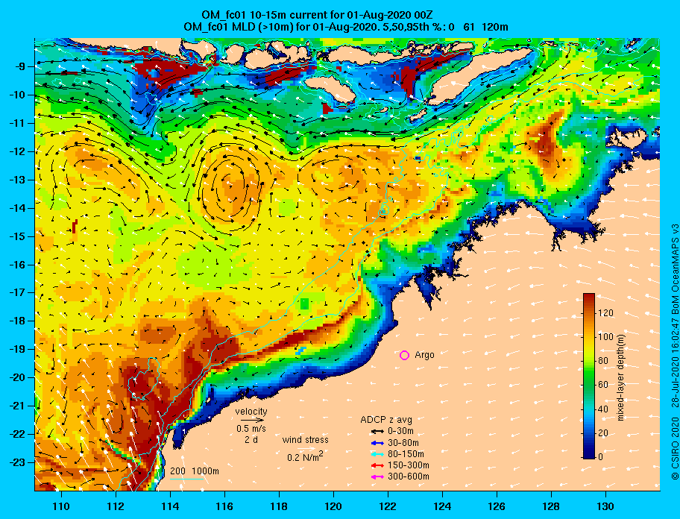The image size is (680, 519).
Task: Click the latitude label '-19'
Action: pyautogui.click(x=17, y=349)
